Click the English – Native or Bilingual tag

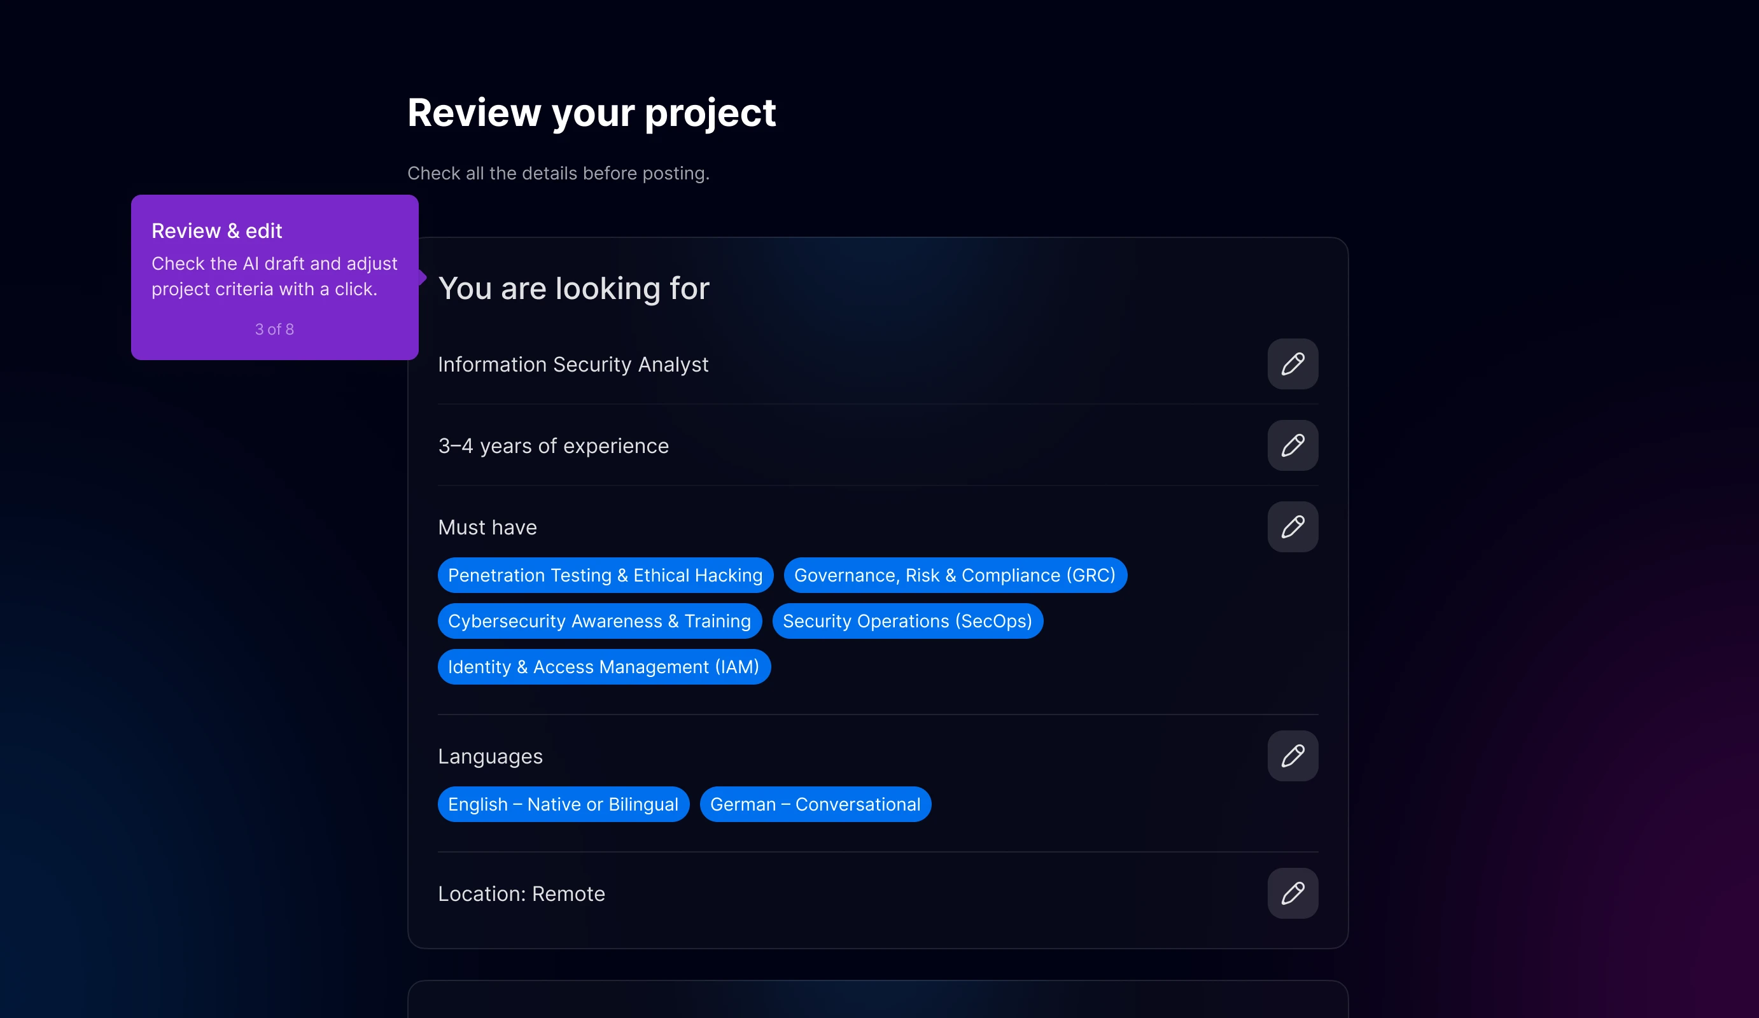[x=563, y=804]
